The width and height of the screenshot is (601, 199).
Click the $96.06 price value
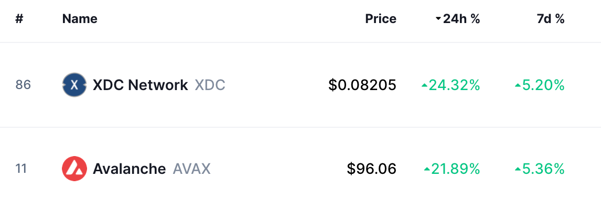tap(372, 169)
